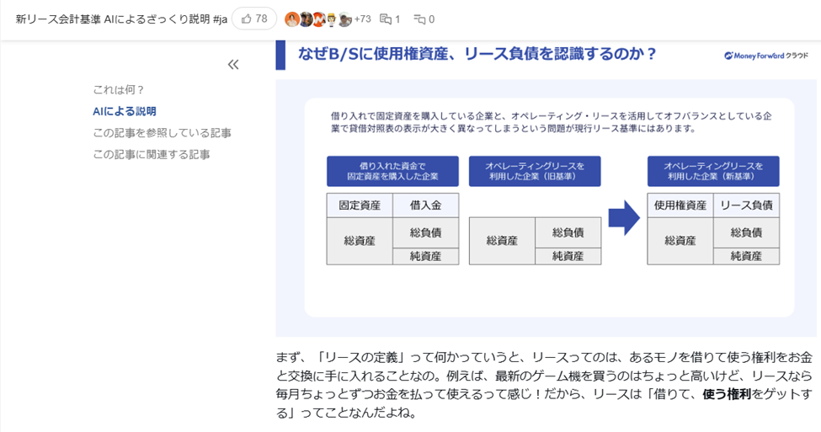Open the comments icon showing 1
Screen dimensions: 821x432
coord(390,19)
